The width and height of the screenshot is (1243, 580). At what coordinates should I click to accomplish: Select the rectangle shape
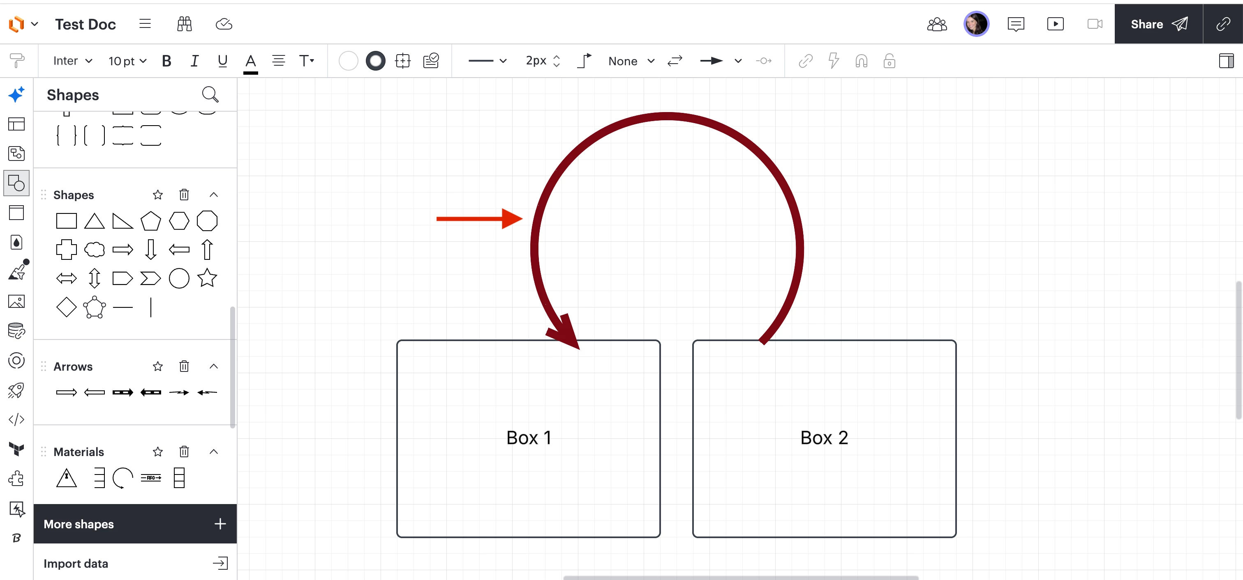click(67, 221)
